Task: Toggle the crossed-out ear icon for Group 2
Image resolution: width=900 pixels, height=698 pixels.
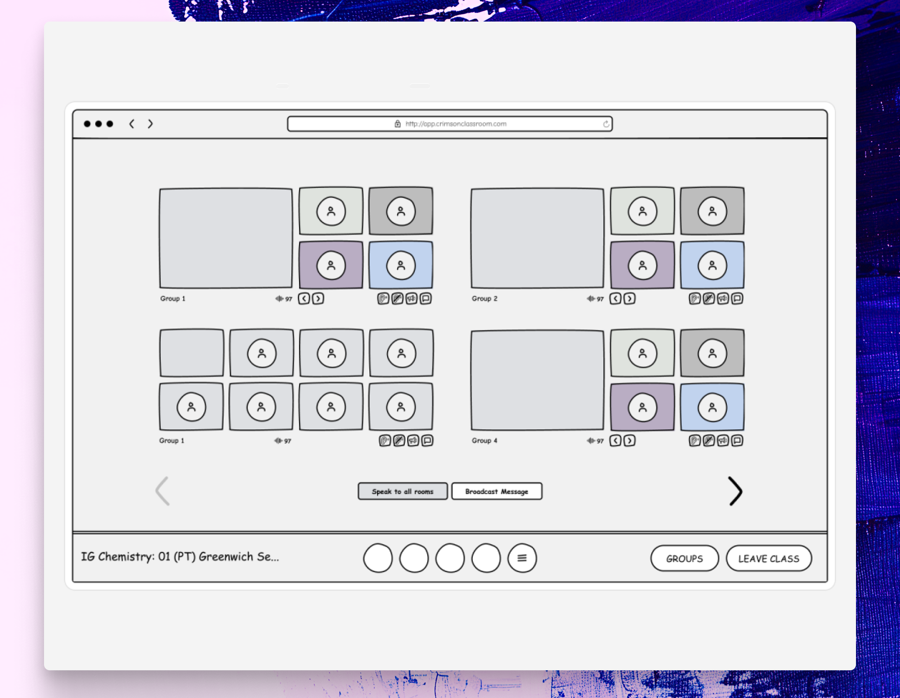Action: 709,299
